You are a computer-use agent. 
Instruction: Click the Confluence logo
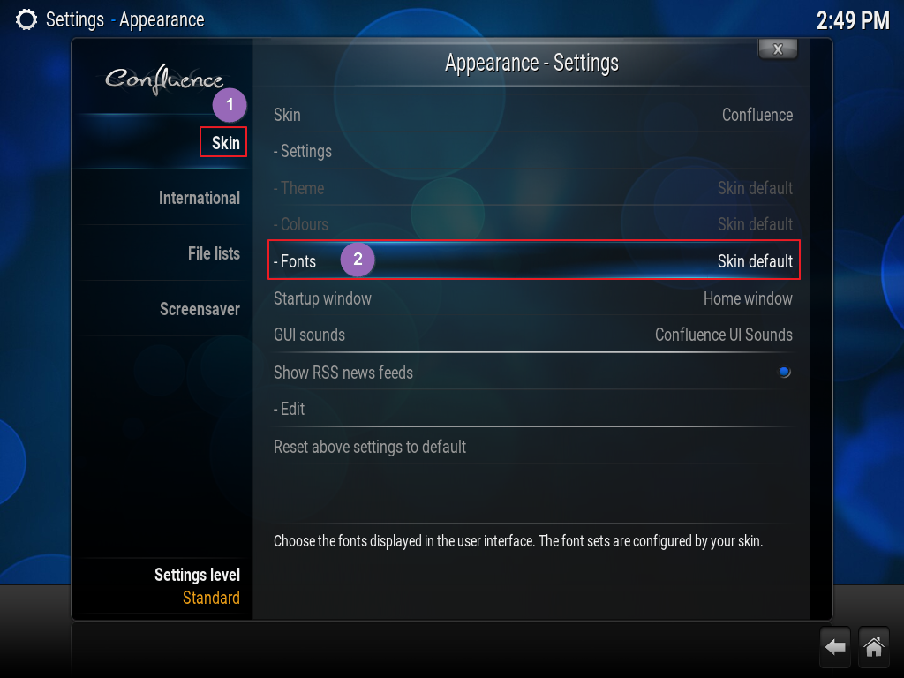163,79
